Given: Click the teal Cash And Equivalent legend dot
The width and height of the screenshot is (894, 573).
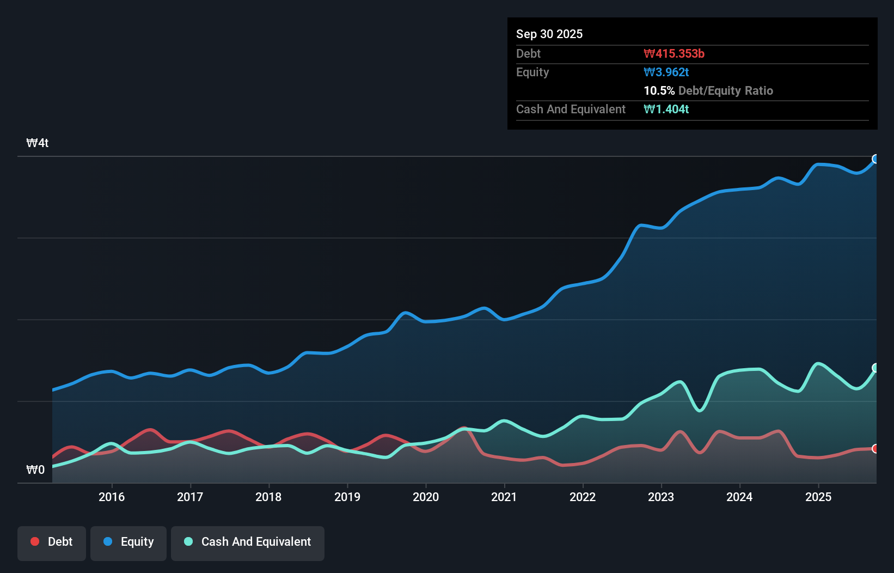Looking at the screenshot, I should click(188, 541).
